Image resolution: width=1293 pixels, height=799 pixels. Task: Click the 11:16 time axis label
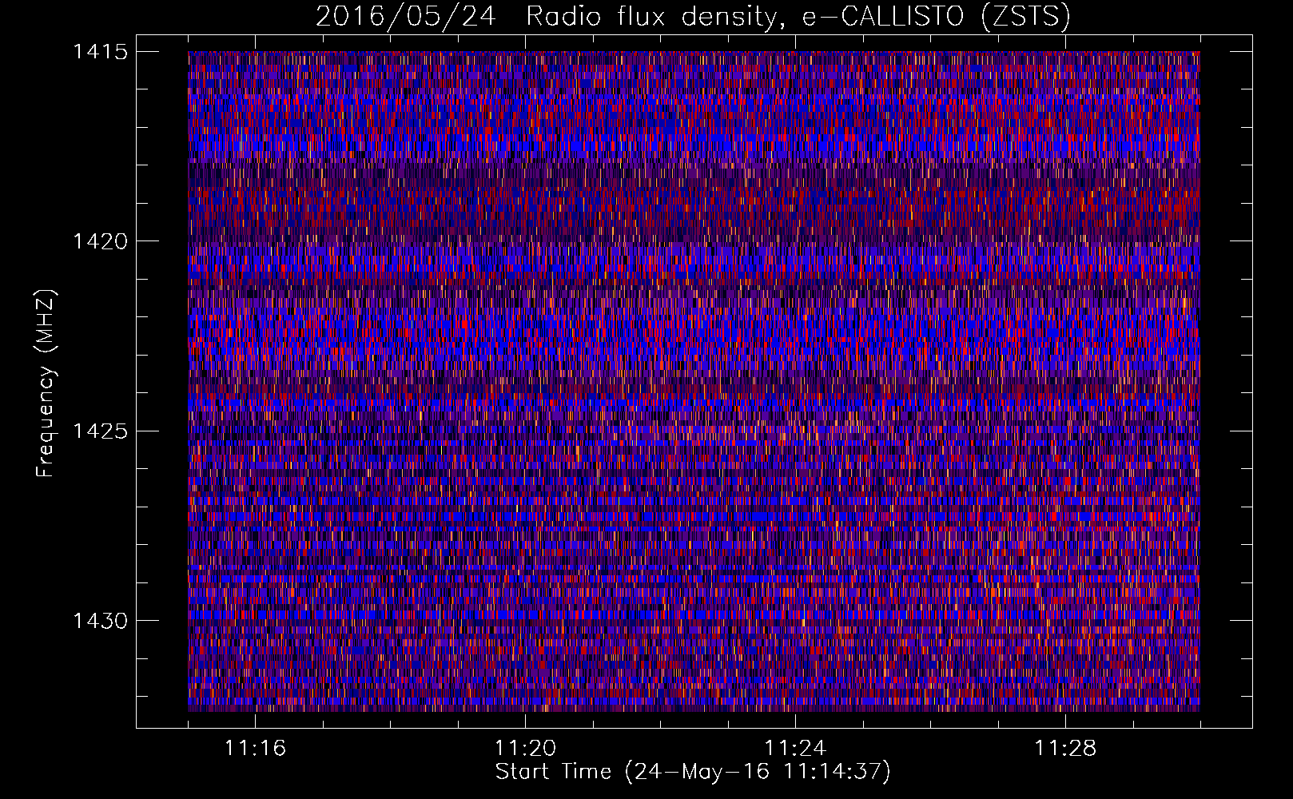click(255, 749)
